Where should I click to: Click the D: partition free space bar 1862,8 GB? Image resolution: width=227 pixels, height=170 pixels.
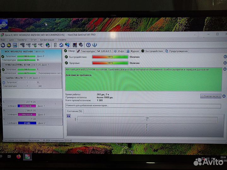coord(27,115)
